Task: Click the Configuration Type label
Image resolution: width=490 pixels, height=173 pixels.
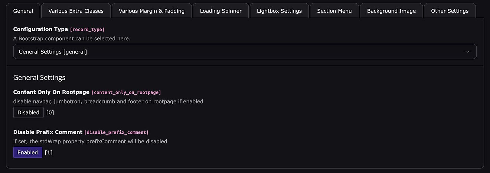Action: [x=40, y=29]
